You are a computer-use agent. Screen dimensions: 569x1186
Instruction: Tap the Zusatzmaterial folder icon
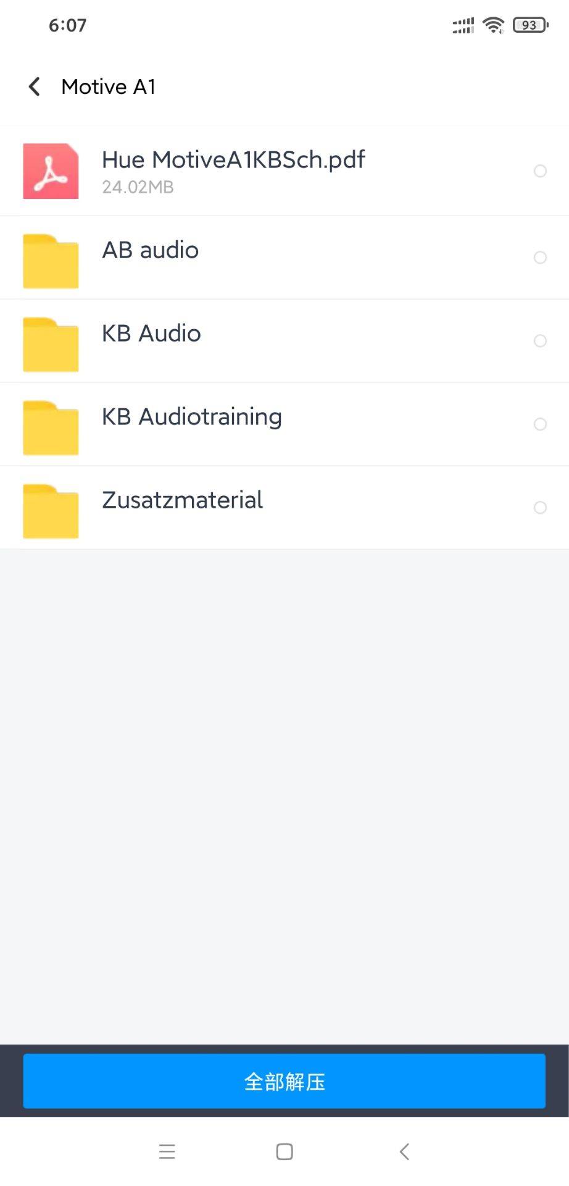point(51,511)
